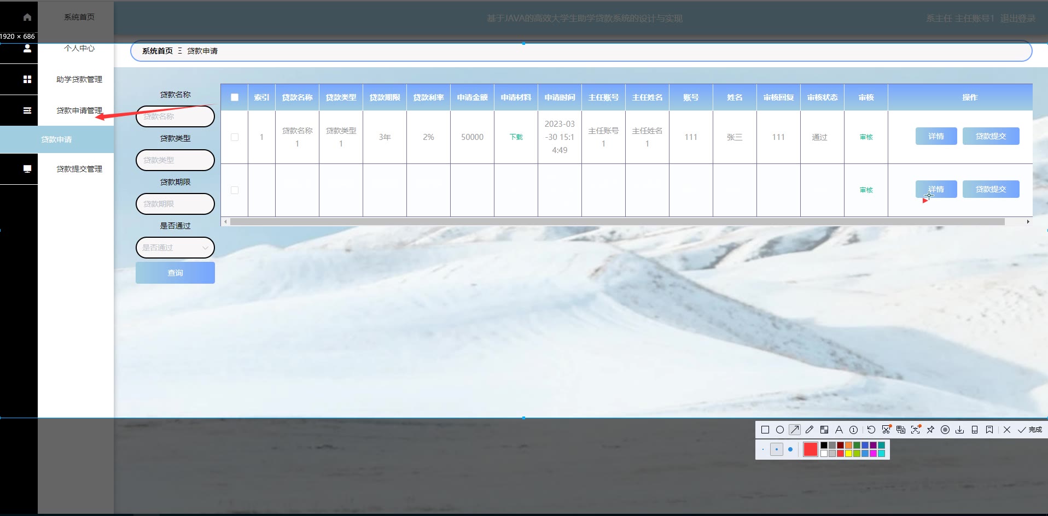1048x516 pixels.
Task: Focus the 贷款期限 search input
Action: pyautogui.click(x=175, y=204)
